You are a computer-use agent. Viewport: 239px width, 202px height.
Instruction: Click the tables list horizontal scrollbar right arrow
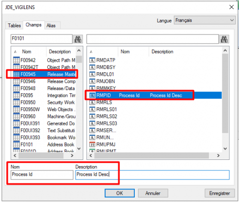pyautogui.click(x=72, y=156)
